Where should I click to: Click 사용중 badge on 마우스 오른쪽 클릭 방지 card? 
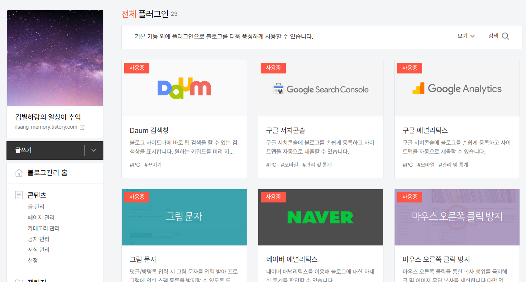(x=410, y=197)
